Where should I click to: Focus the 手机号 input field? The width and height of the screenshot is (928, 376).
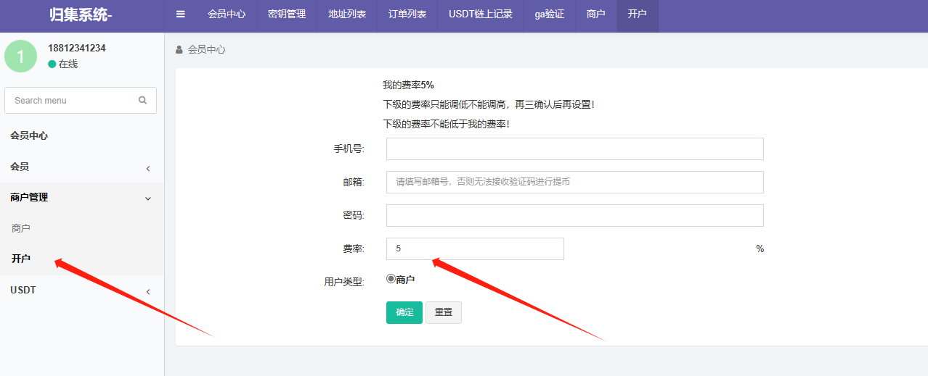[575, 149]
